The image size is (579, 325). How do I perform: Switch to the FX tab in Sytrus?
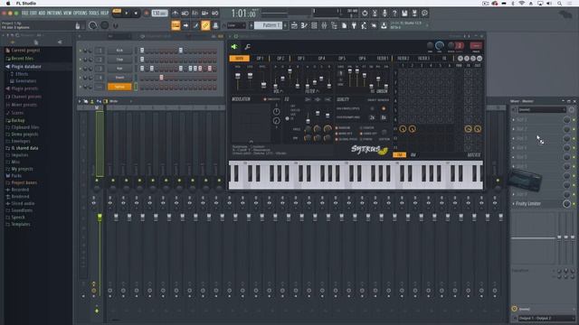point(444,58)
